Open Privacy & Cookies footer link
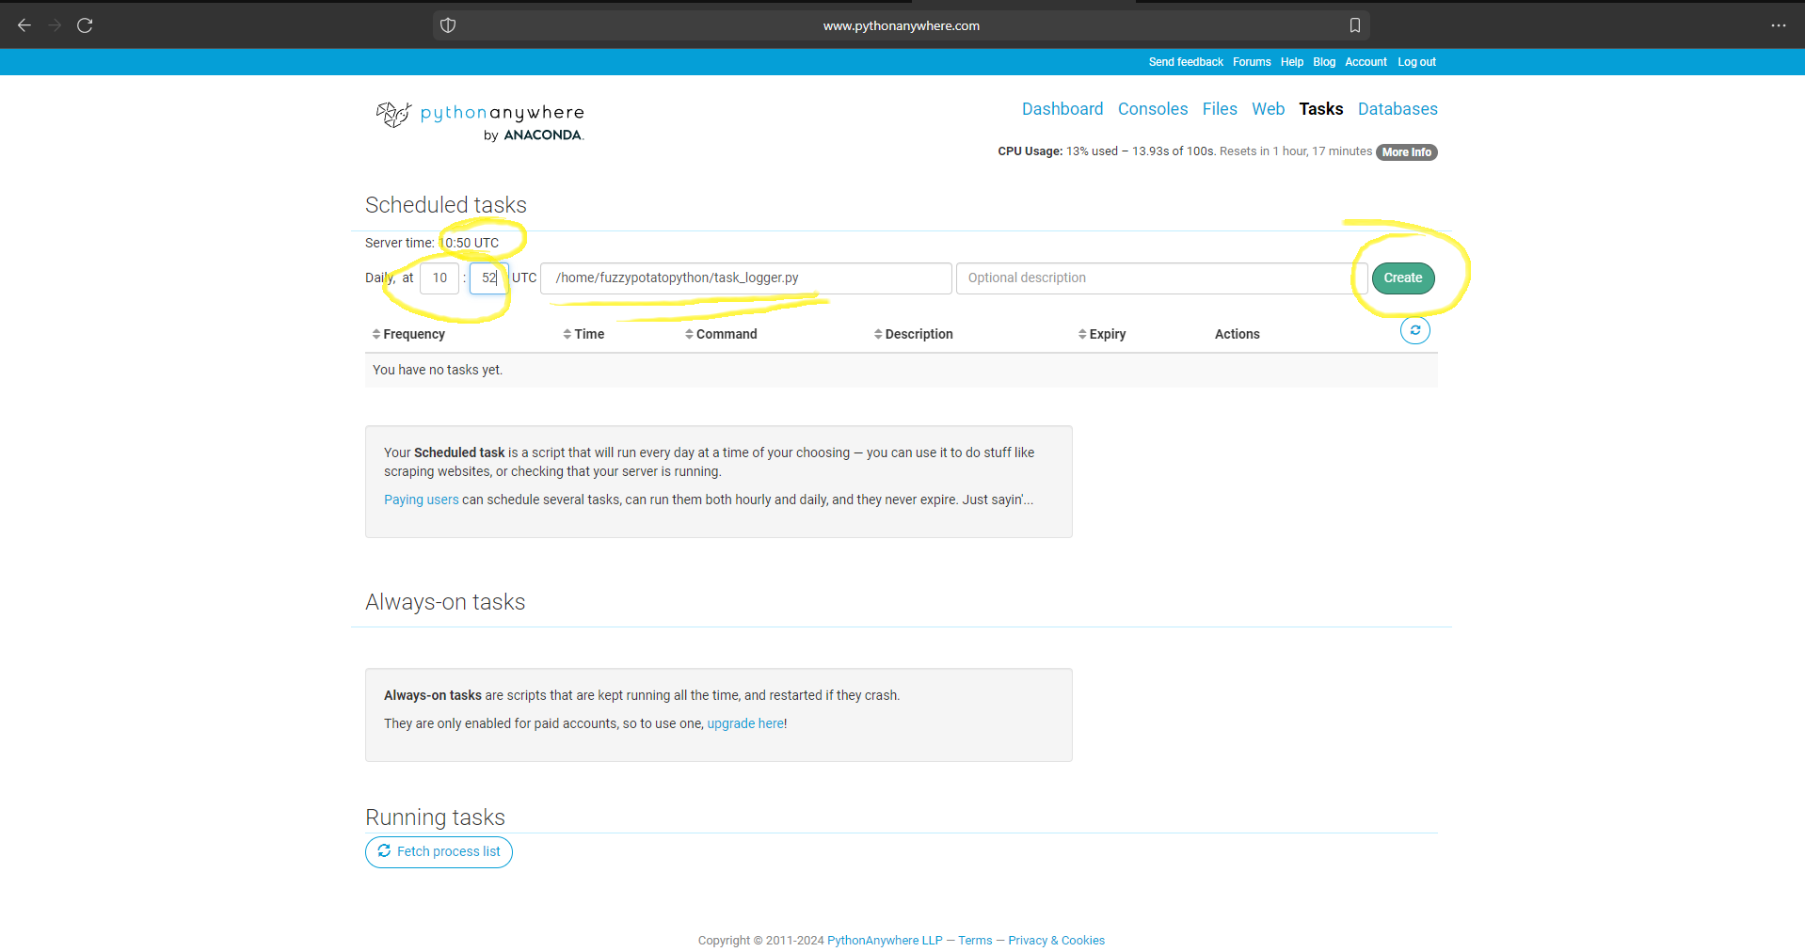The width and height of the screenshot is (1805, 952). pyautogui.click(x=1056, y=941)
